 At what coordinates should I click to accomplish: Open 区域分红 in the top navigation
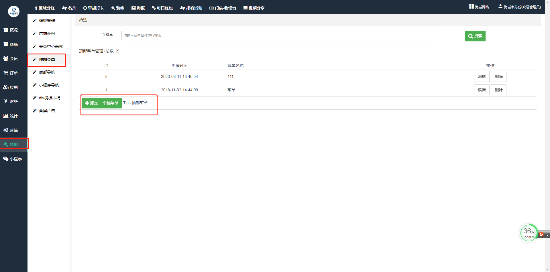(x=44, y=8)
